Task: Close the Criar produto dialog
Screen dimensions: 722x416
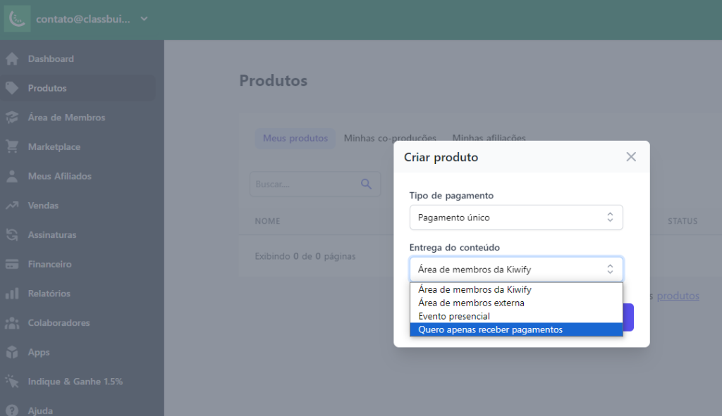Action: (x=631, y=157)
